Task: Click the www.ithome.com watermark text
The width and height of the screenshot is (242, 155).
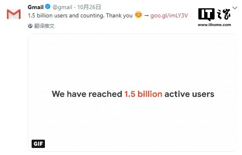Action: click(x=215, y=25)
